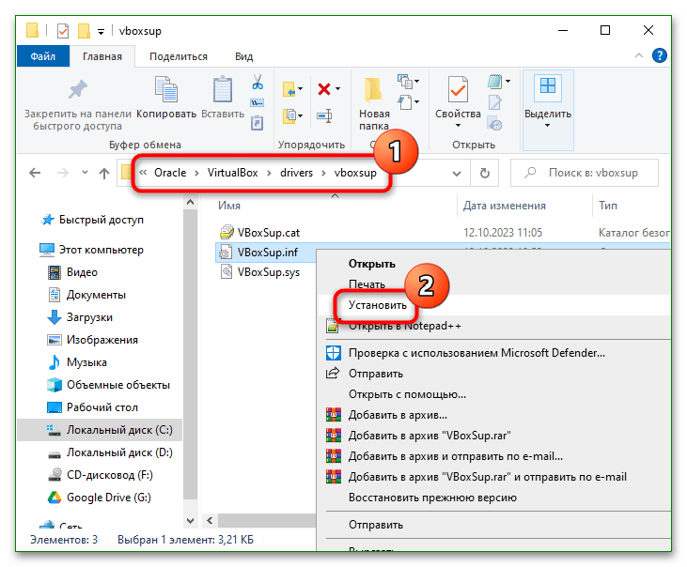687x567 pixels.
Task: Click the Easy access icon
Action: [404, 102]
